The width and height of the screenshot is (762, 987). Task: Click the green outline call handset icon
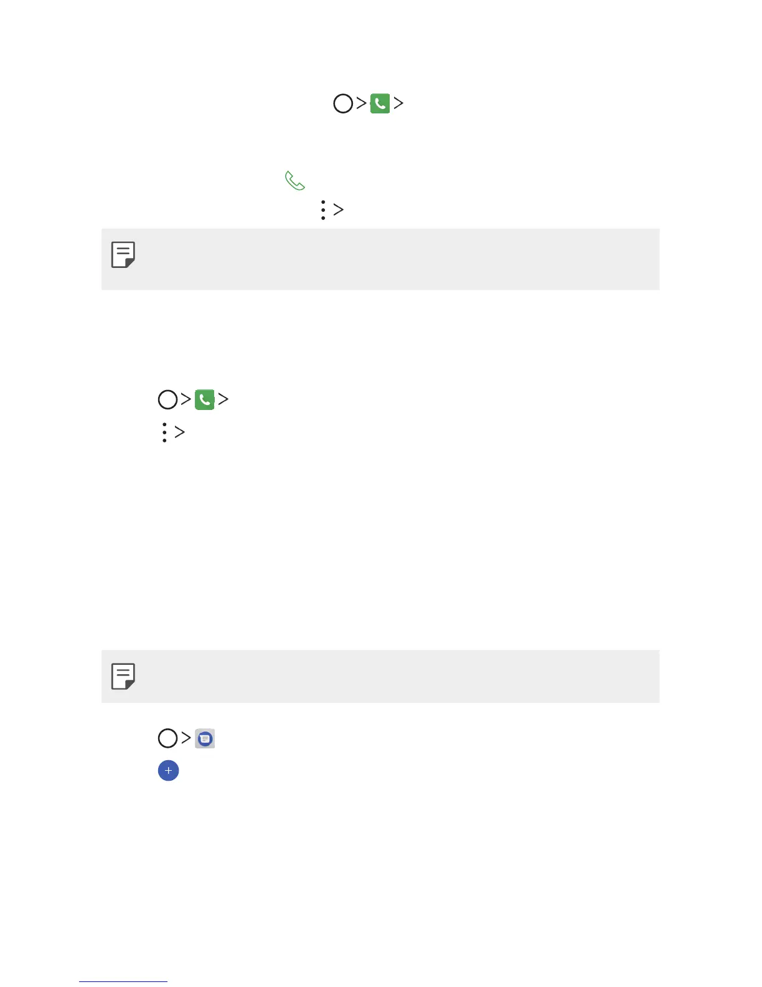[x=295, y=181]
